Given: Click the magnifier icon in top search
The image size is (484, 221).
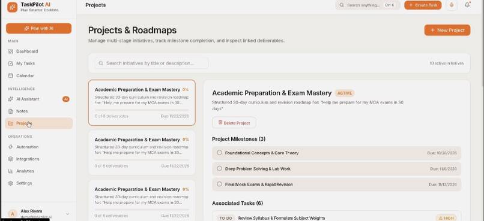Looking at the screenshot, I should pyautogui.click(x=342, y=5).
